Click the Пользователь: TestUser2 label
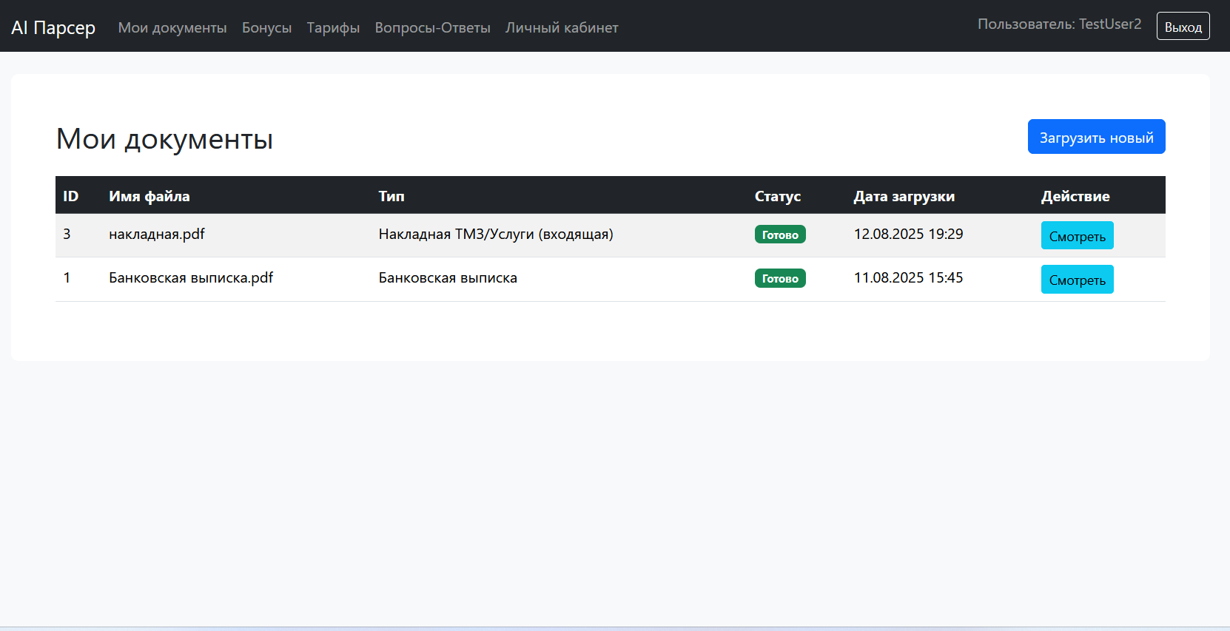This screenshot has height=631, width=1230. [1059, 24]
